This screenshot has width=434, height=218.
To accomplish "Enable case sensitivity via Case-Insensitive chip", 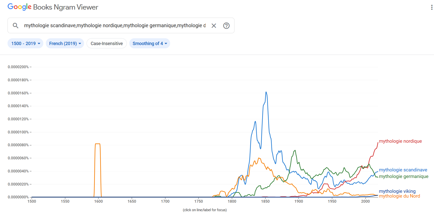I will (x=106, y=43).
